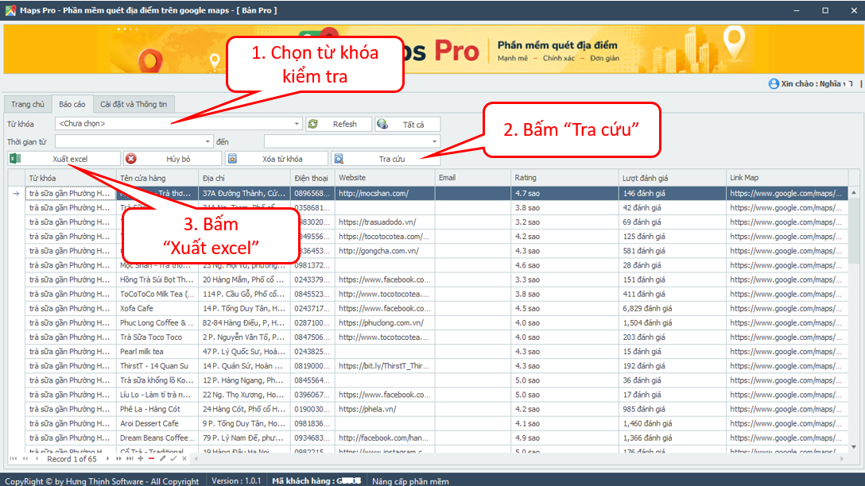Sort by the Địa chỉ column header

click(x=244, y=178)
